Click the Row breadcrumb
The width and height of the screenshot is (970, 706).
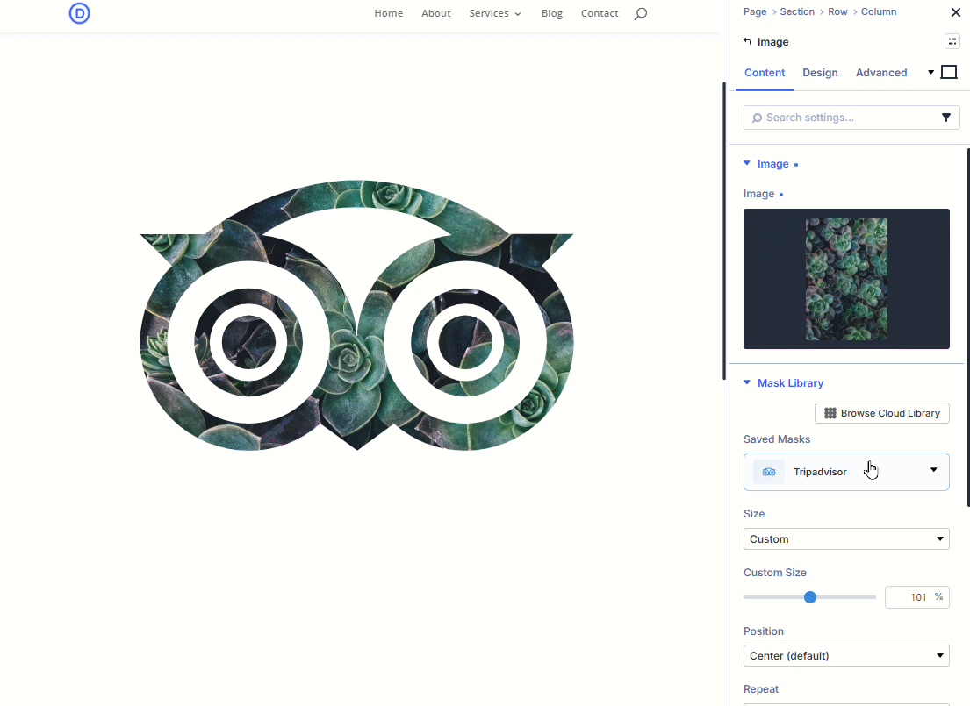(x=837, y=11)
